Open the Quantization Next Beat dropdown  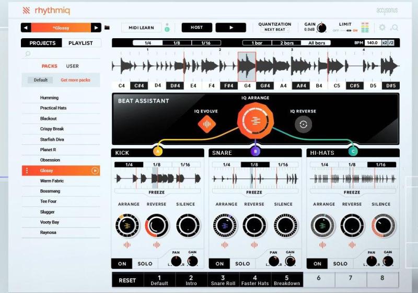coord(275,30)
